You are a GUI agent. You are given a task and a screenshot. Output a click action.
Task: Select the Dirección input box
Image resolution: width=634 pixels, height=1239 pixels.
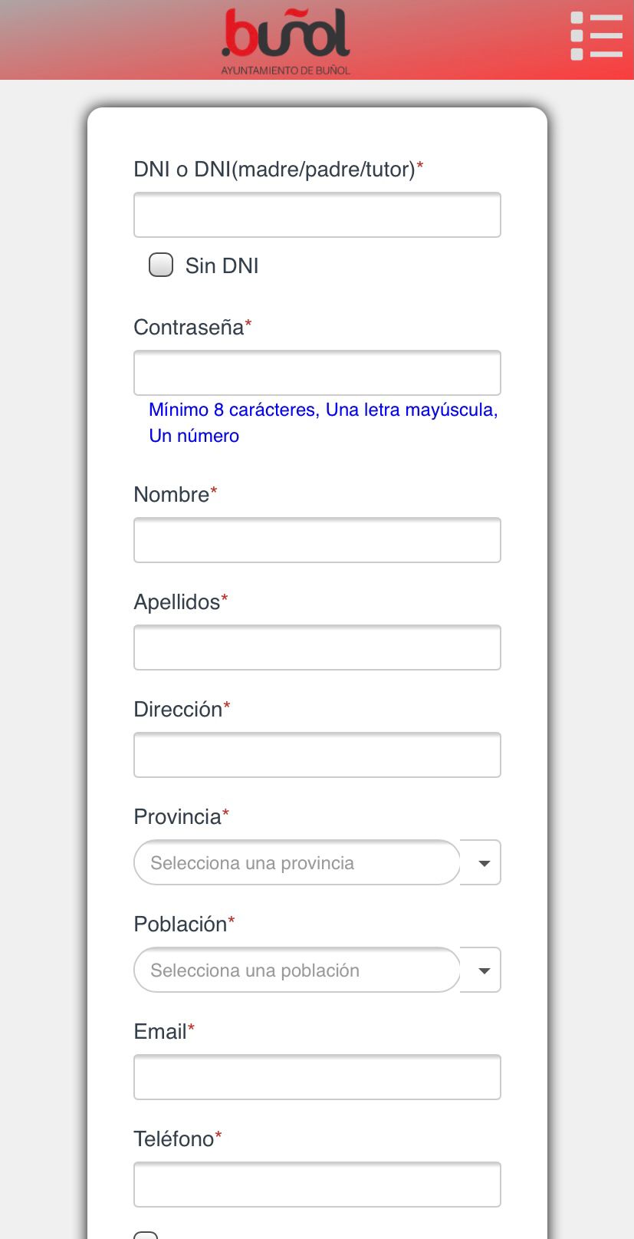[317, 755]
